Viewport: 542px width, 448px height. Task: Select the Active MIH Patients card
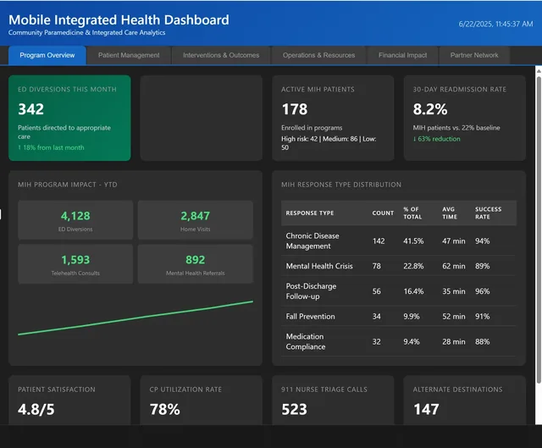(333, 118)
